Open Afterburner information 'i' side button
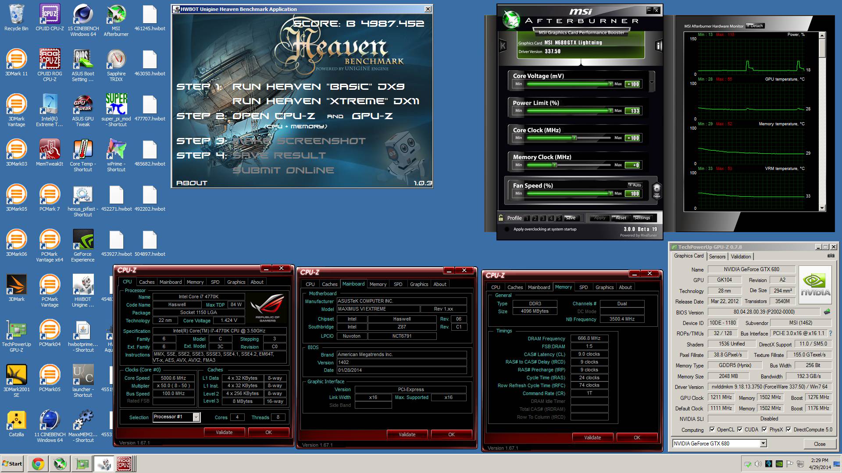The image size is (842, 473). coord(658,46)
